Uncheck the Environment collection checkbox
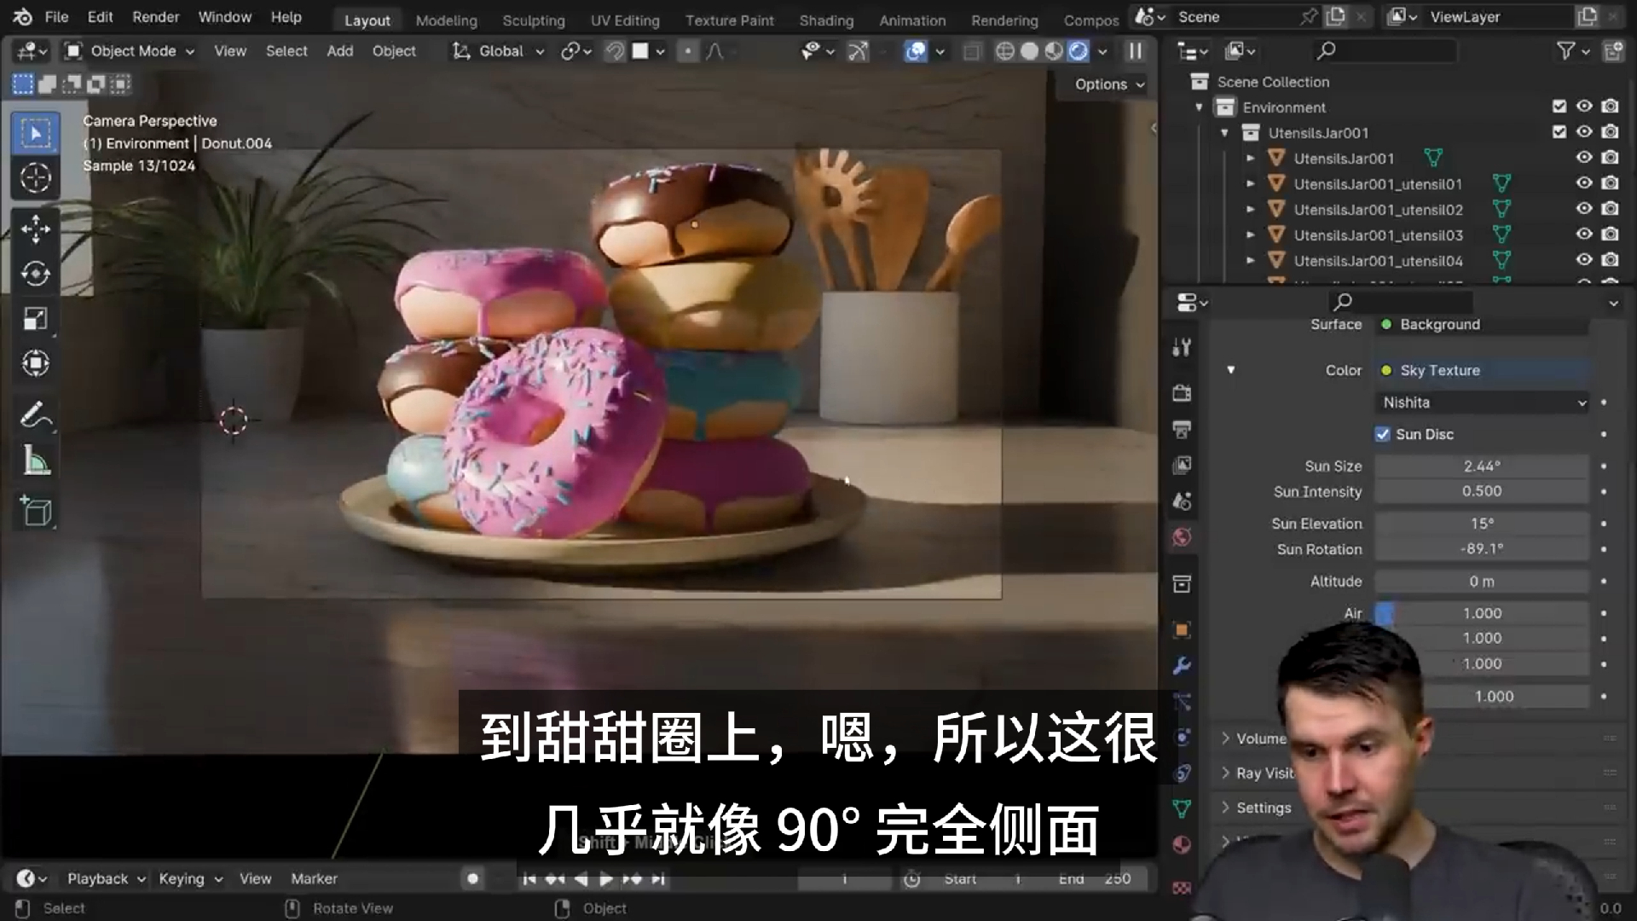The height and width of the screenshot is (921, 1637). (x=1559, y=107)
